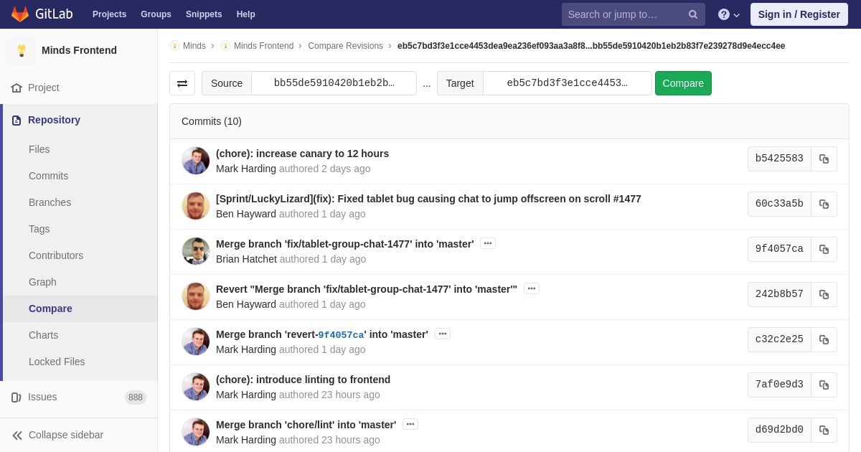Click Brian Hatchet author name
This screenshot has width=861, height=452.
point(246,259)
